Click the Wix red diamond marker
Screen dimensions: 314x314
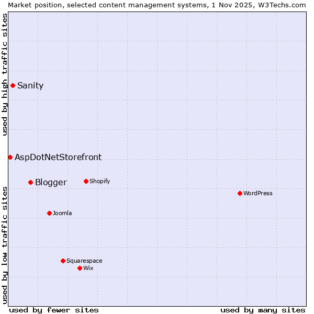click(x=80, y=268)
